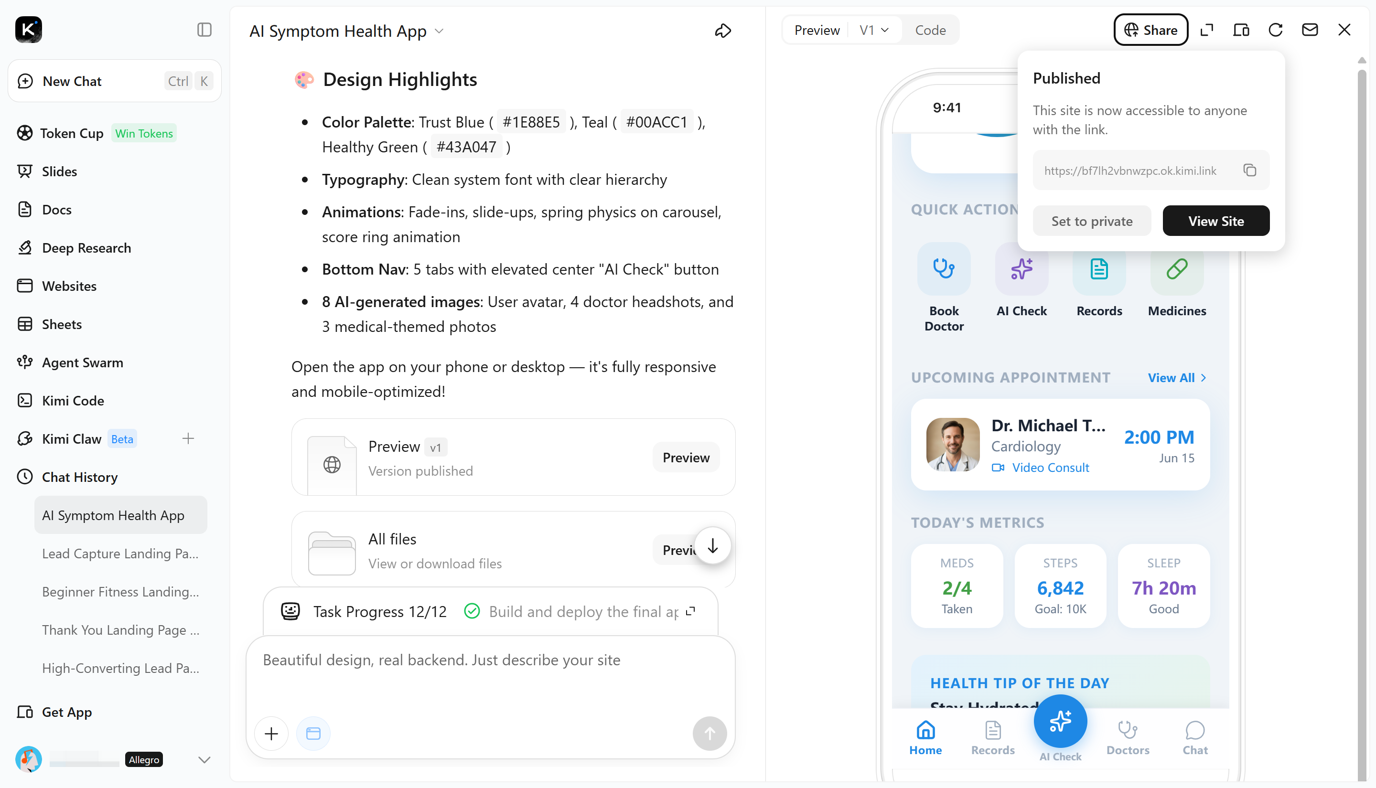
Task: Tap AI Check quick action icon
Action: (x=1021, y=268)
